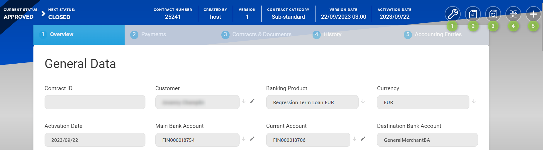Viewport: 543px width, 150px height.
Task: Click the SD card refresh icon
Action: 493,14
